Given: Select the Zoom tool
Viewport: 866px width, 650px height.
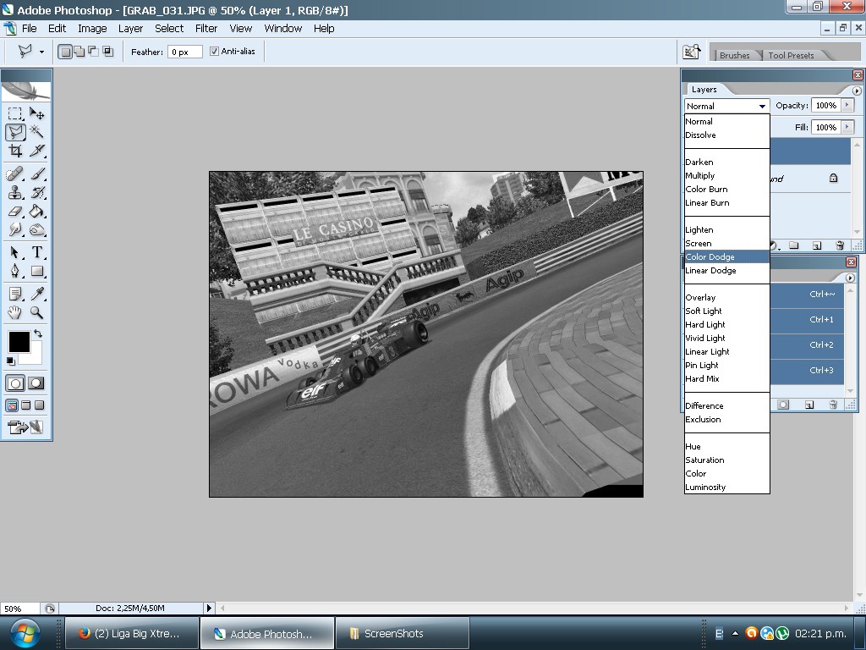Looking at the screenshot, I should 37,312.
